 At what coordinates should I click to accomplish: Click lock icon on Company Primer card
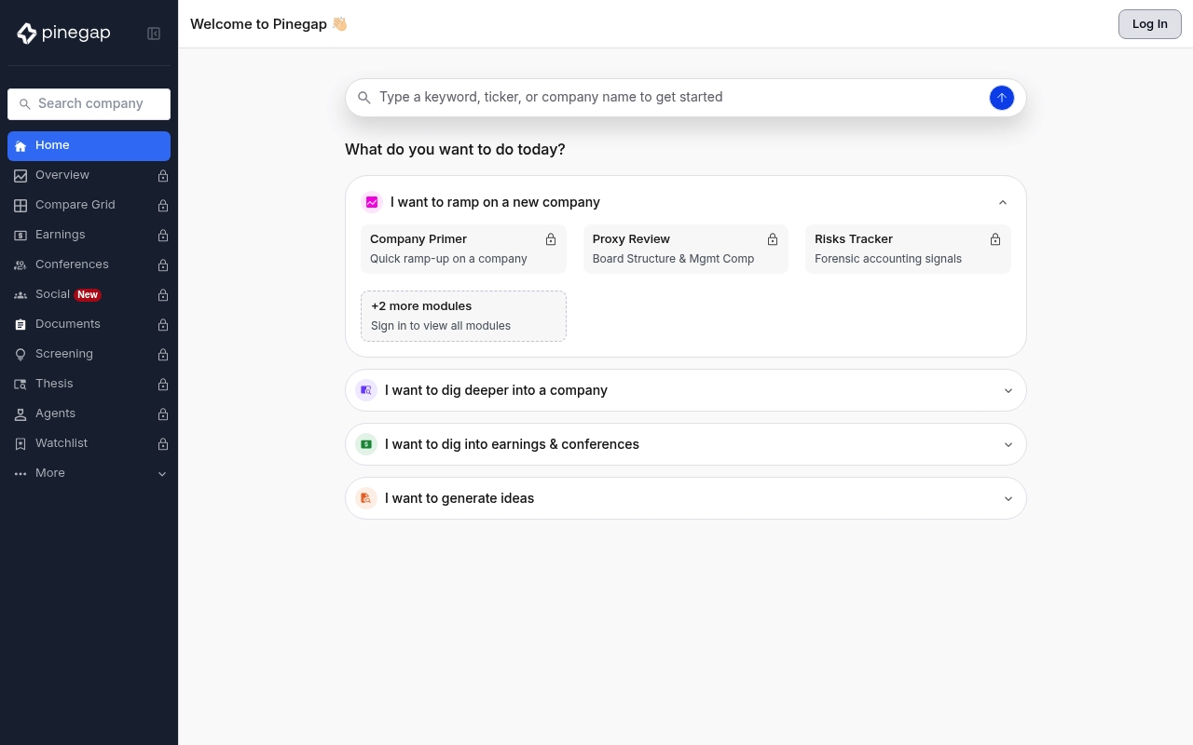(551, 239)
